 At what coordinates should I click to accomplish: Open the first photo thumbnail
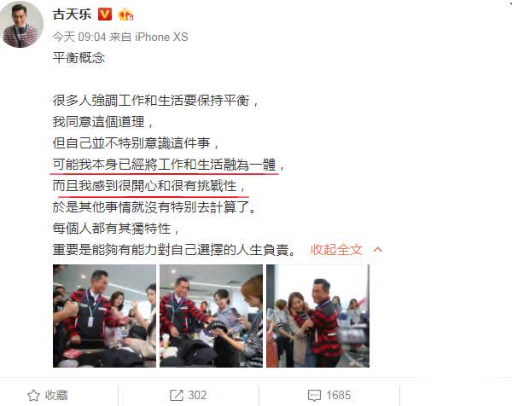click(104, 316)
